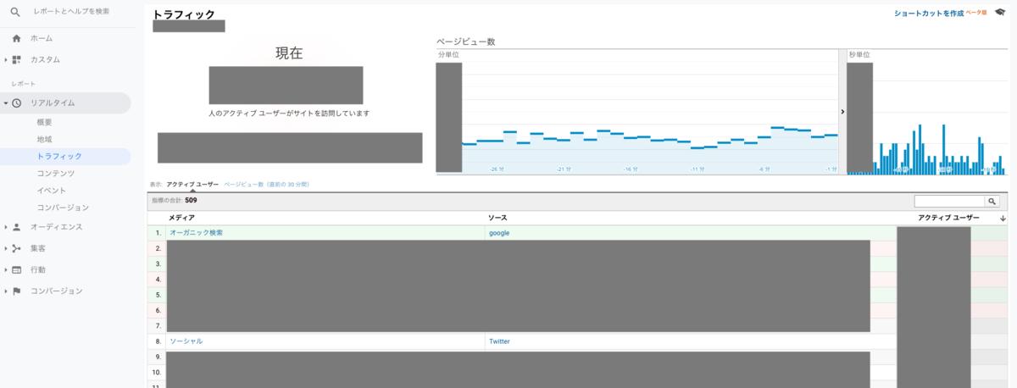
Task: Click the アクティブ ユーザー column header
Action: (948, 219)
